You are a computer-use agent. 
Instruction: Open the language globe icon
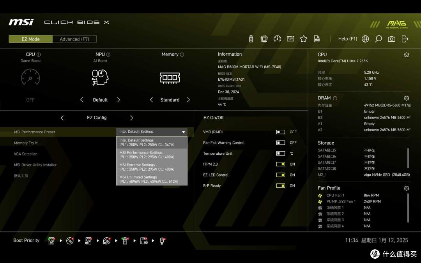(x=365, y=39)
